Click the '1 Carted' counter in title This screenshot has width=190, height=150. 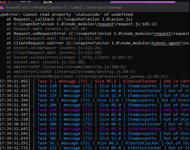point(75,7)
